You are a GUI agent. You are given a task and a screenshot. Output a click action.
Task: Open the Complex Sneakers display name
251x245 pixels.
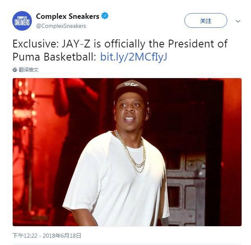pos(67,16)
